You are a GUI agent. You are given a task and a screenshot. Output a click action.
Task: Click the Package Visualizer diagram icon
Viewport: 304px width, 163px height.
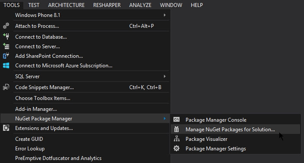177,139
